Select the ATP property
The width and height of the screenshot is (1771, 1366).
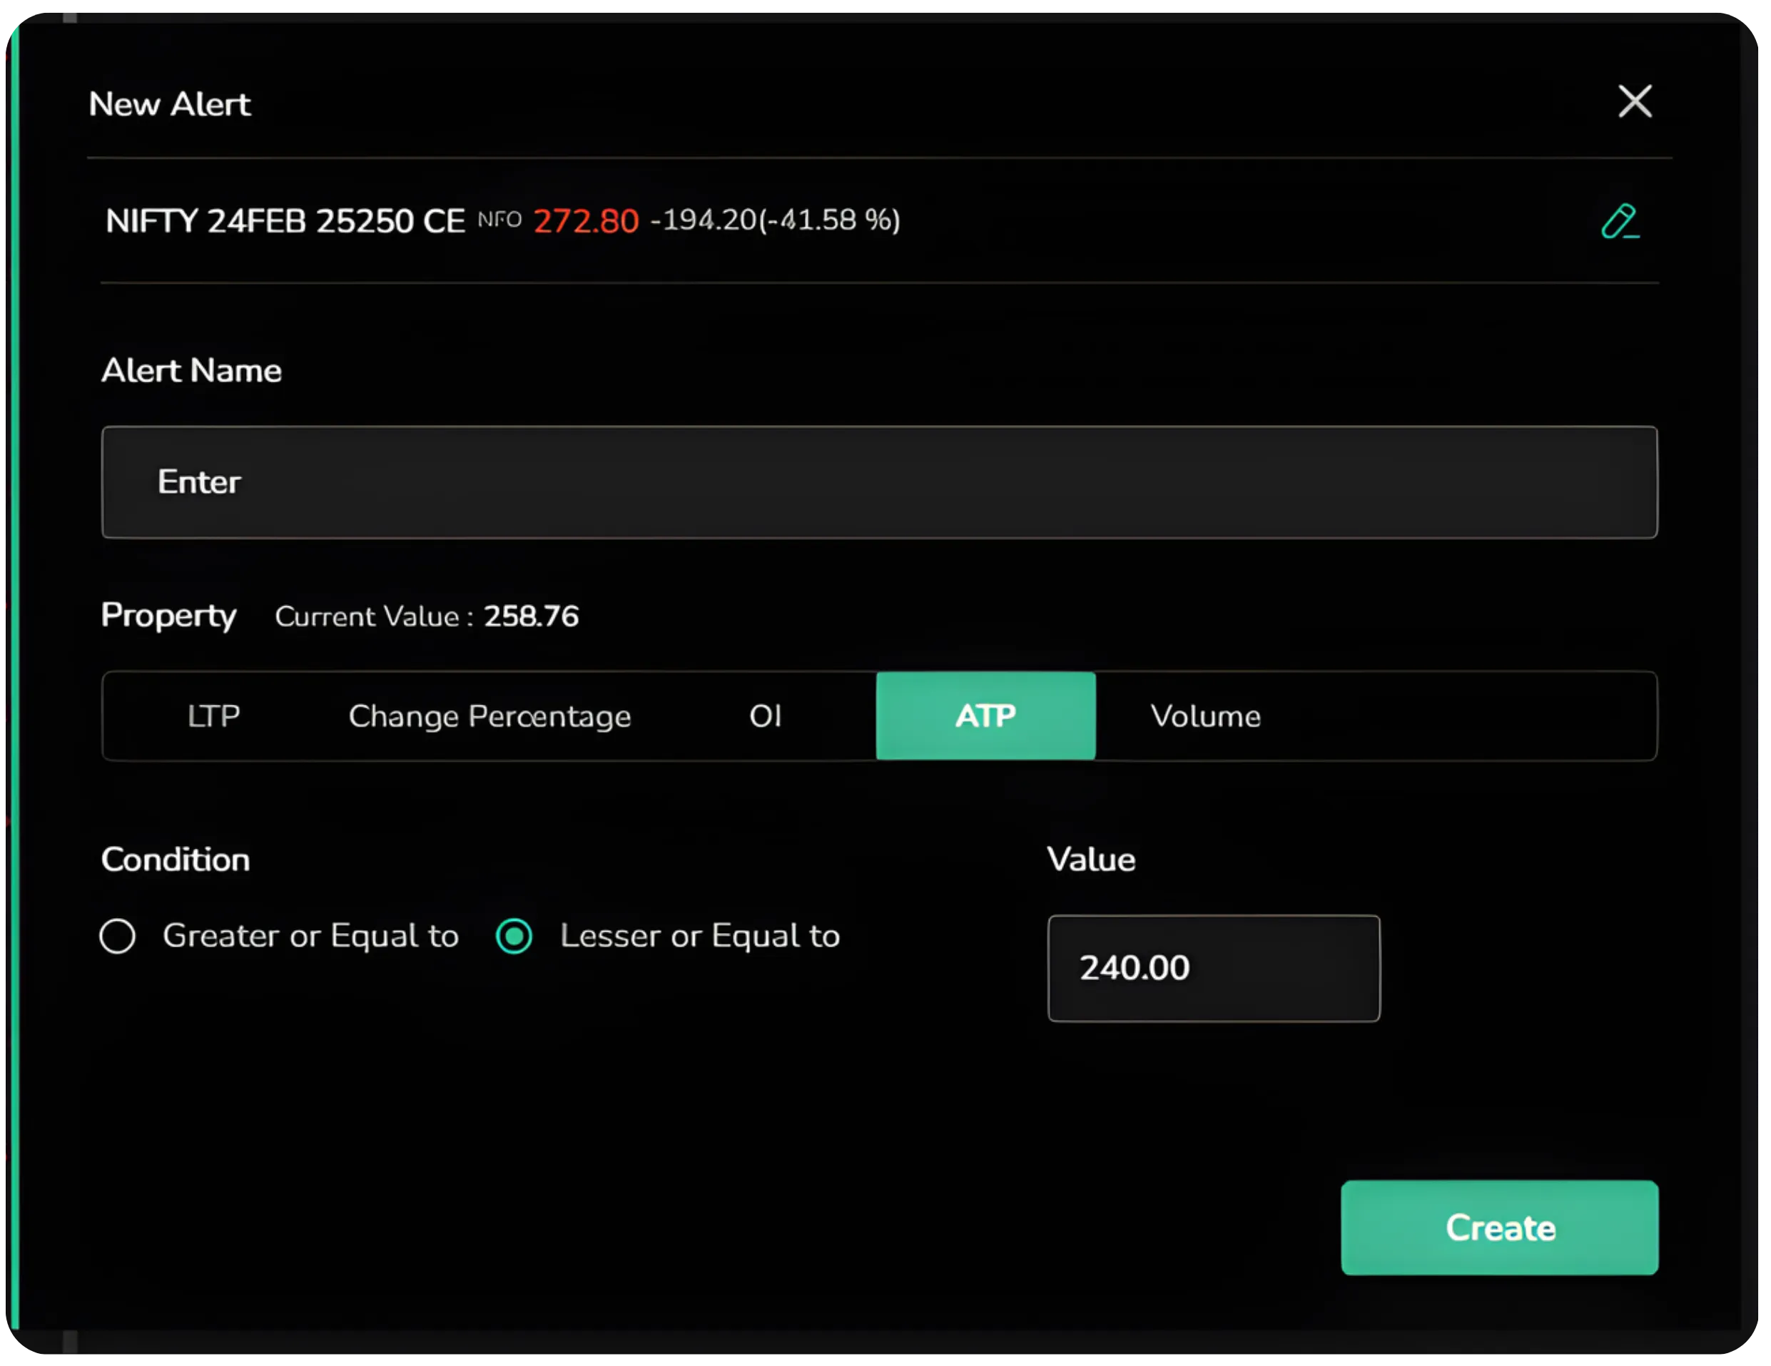click(x=985, y=716)
